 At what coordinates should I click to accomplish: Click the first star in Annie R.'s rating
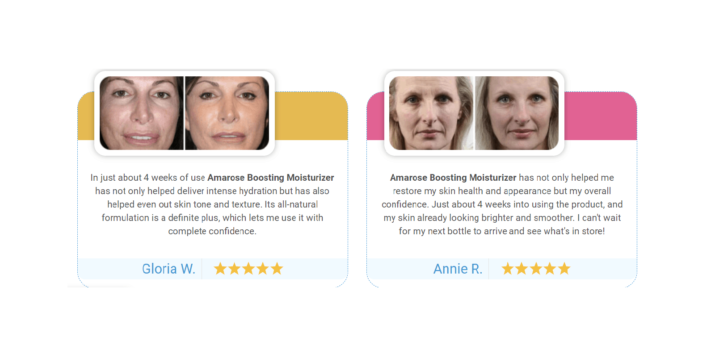coord(507,269)
